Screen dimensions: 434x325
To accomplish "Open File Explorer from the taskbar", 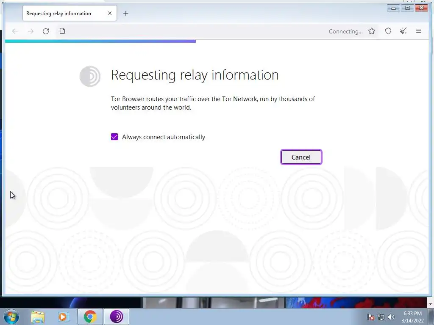I will point(38,317).
